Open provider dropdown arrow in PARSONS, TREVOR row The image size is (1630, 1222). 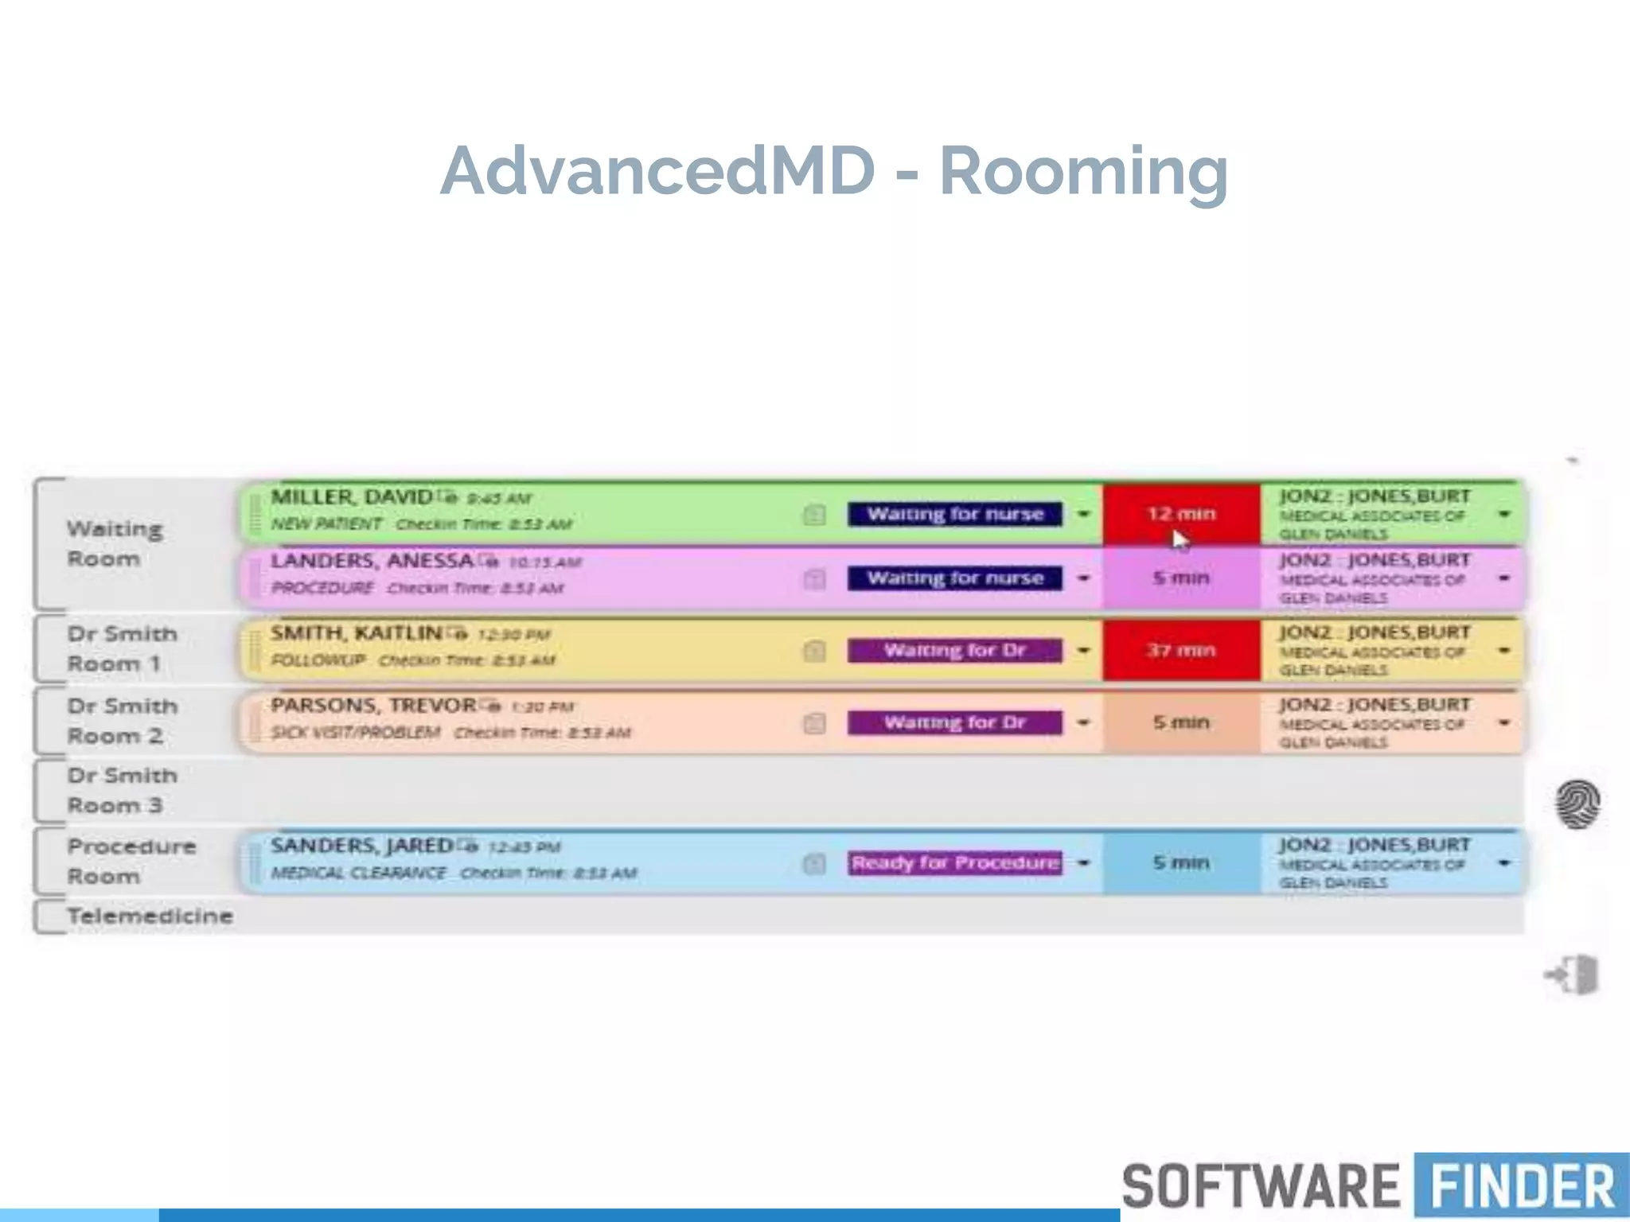pos(1504,723)
